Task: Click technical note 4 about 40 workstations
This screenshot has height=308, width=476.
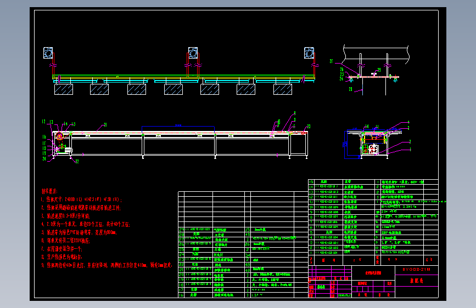Action: tap(86, 224)
